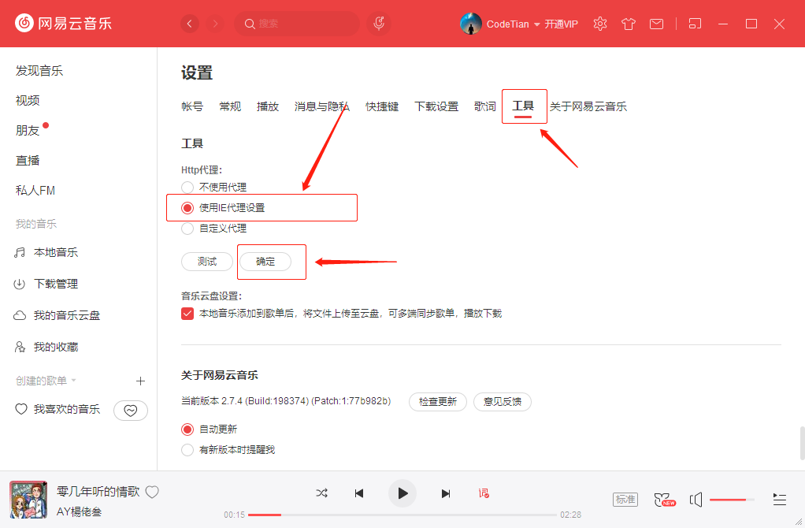Click the 确定 button
This screenshot has width=805, height=528.
[265, 262]
